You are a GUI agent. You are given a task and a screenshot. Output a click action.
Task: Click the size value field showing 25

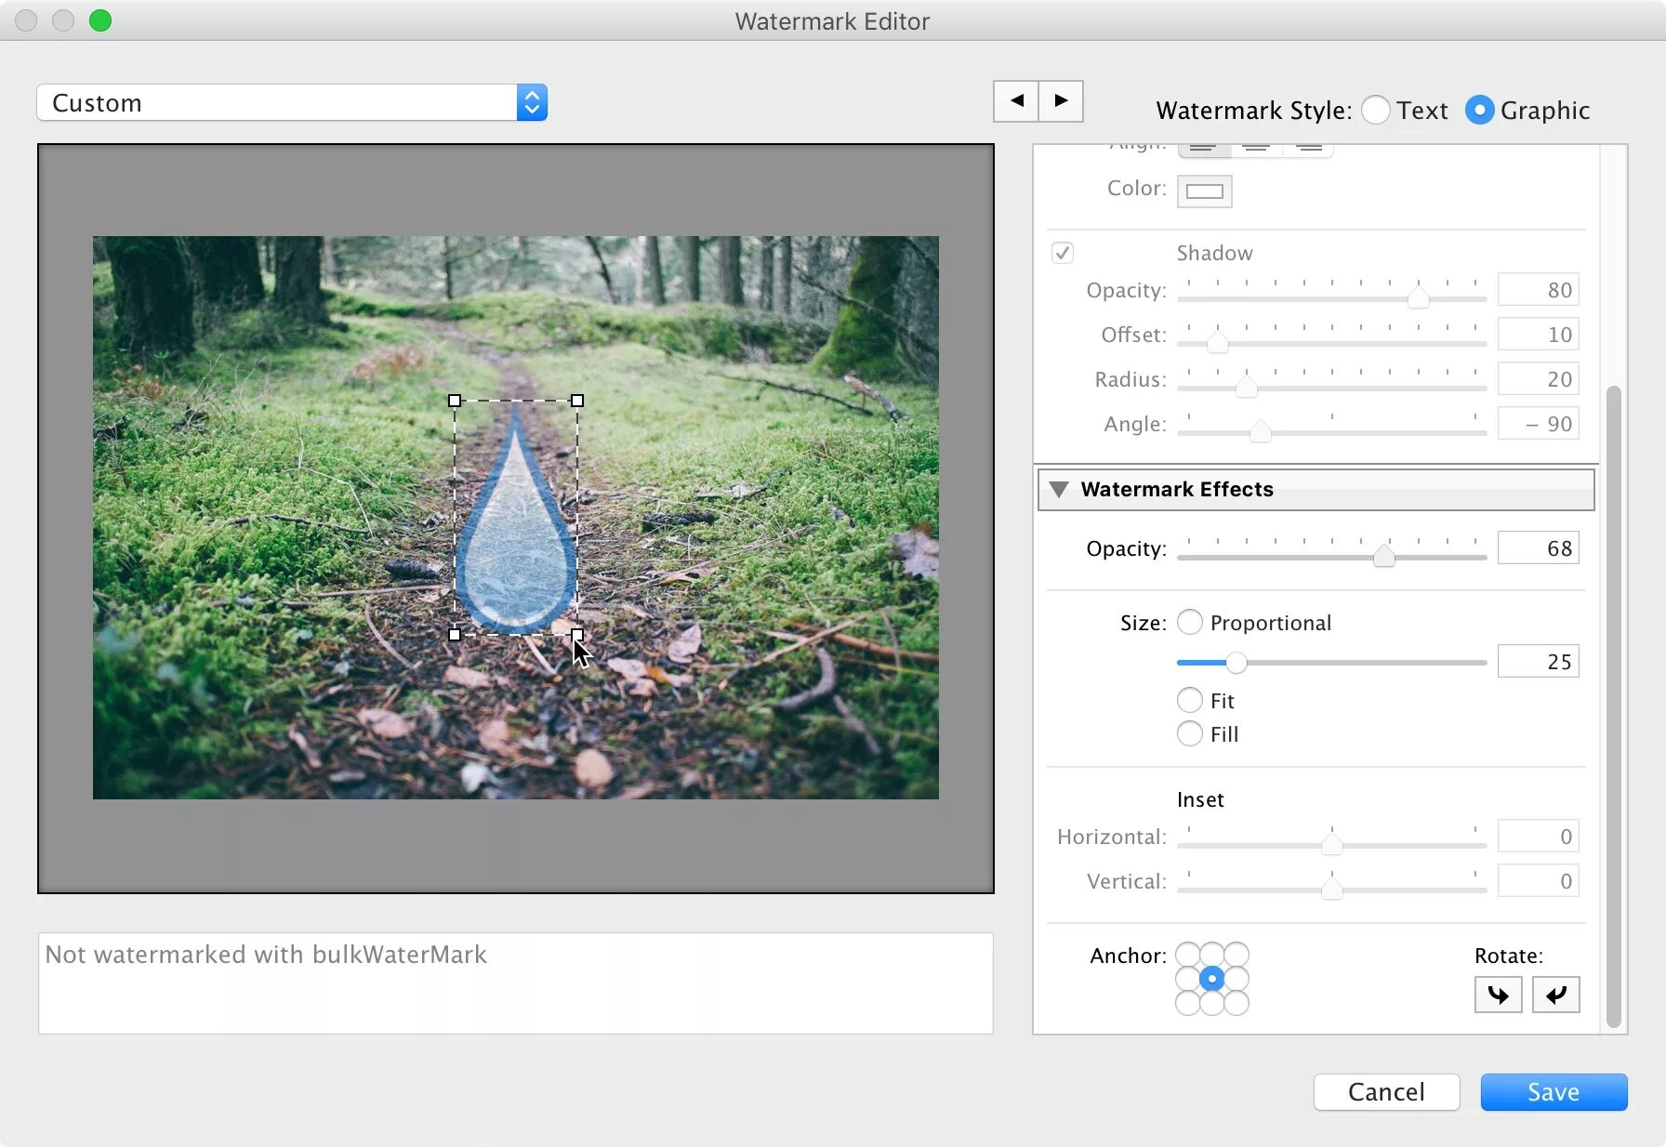point(1538,662)
